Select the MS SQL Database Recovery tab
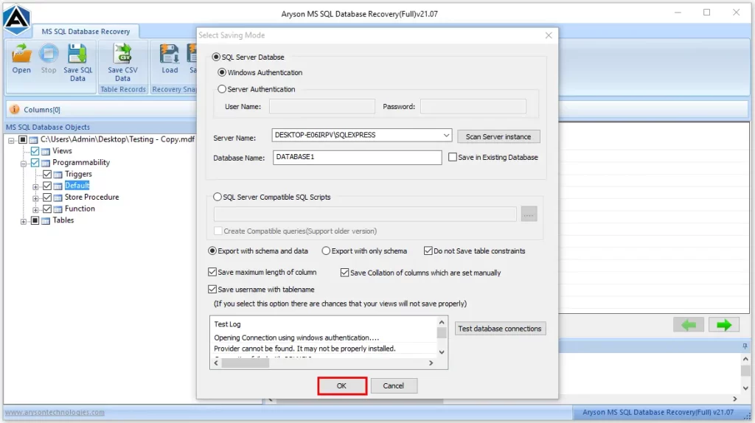This screenshot has height=423, width=755. pos(86,32)
